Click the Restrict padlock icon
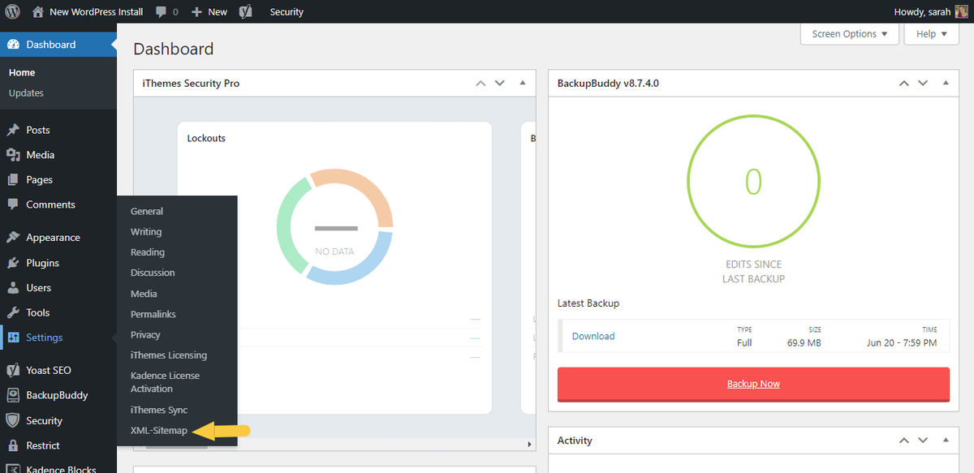This screenshot has width=974, height=473. pos(13,445)
